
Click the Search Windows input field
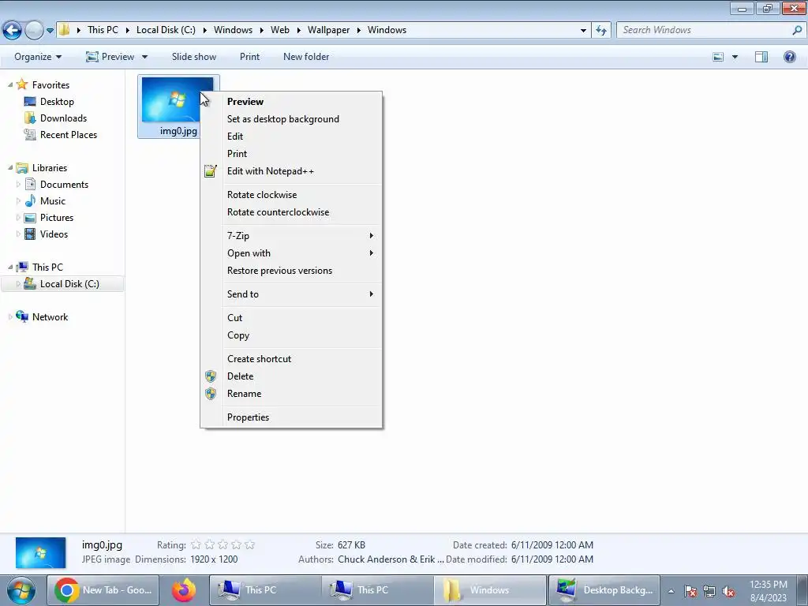click(x=704, y=31)
